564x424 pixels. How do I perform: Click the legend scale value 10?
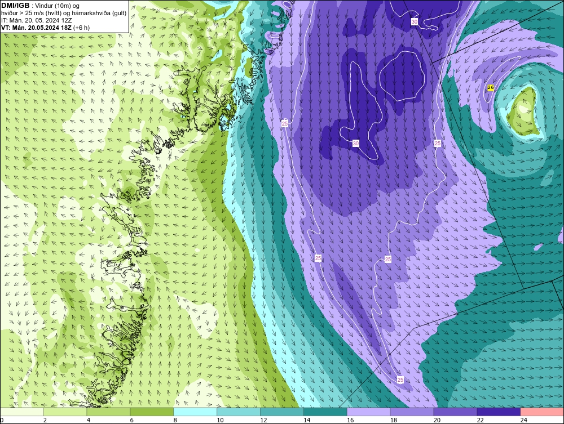pos(220,420)
